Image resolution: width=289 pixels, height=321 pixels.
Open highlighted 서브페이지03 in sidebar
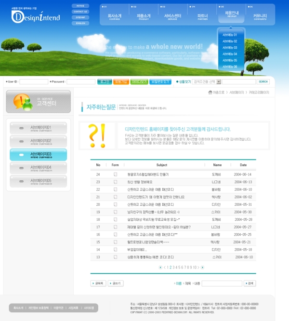click(x=38, y=155)
